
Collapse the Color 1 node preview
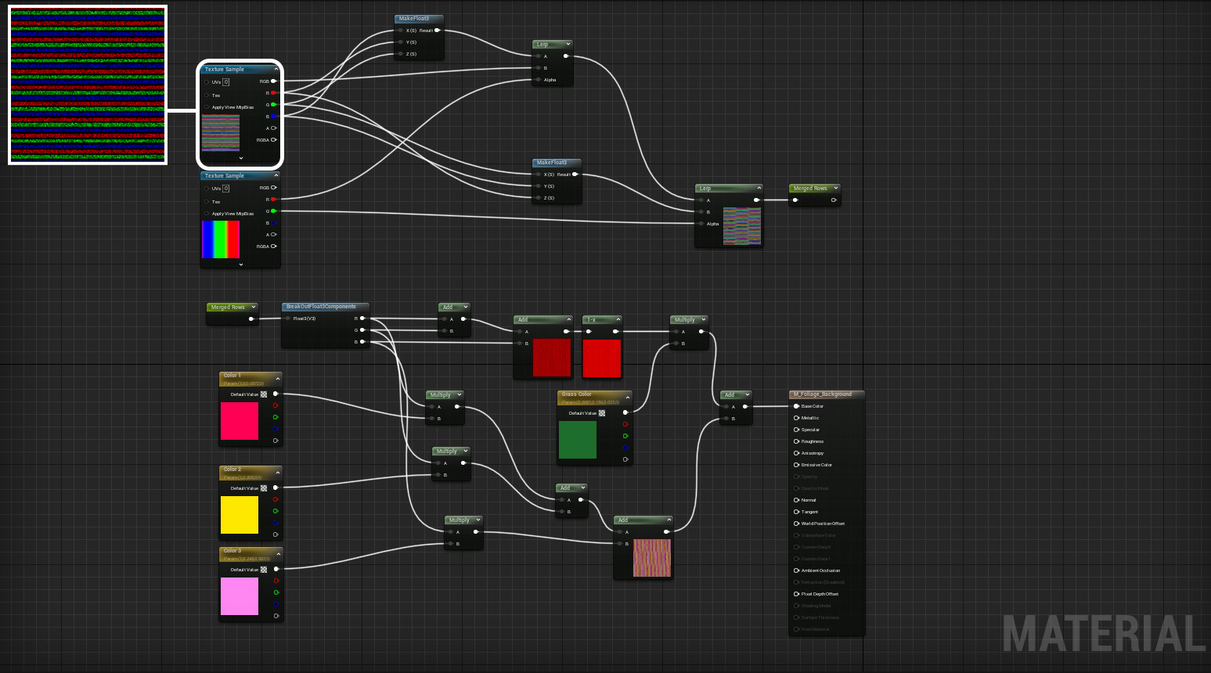277,380
